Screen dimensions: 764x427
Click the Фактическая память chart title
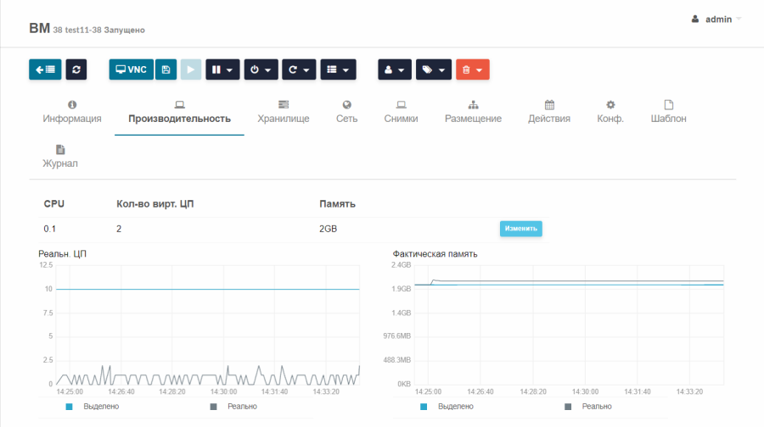[x=435, y=254]
